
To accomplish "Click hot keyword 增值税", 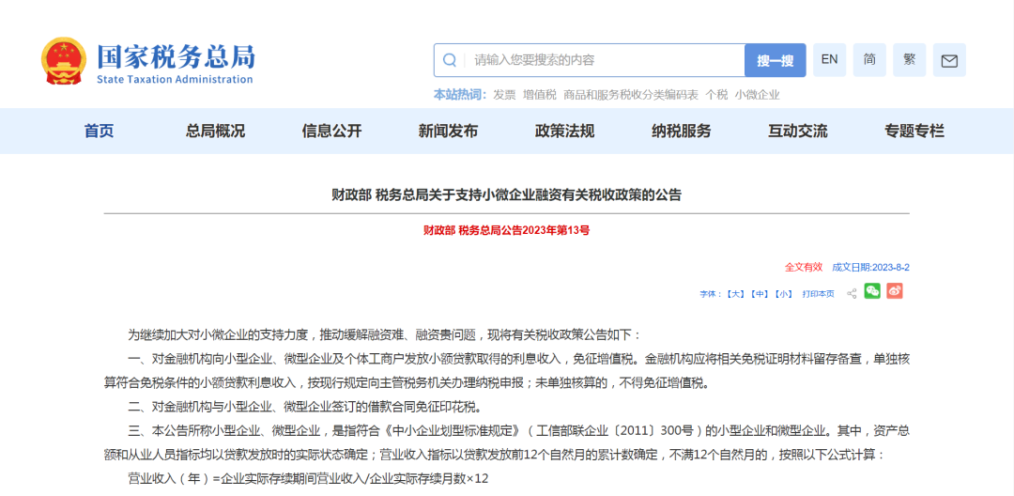I will [540, 95].
